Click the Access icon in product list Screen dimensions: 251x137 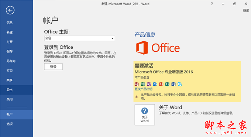click(137, 84)
